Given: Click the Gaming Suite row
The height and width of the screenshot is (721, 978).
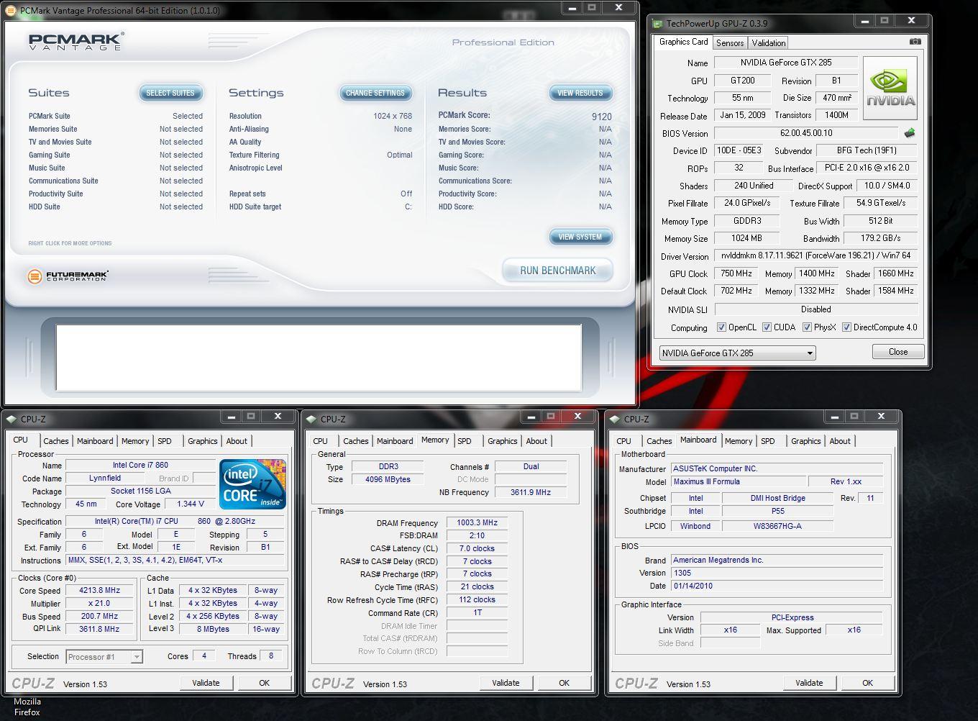Looking at the screenshot, I should [x=116, y=155].
